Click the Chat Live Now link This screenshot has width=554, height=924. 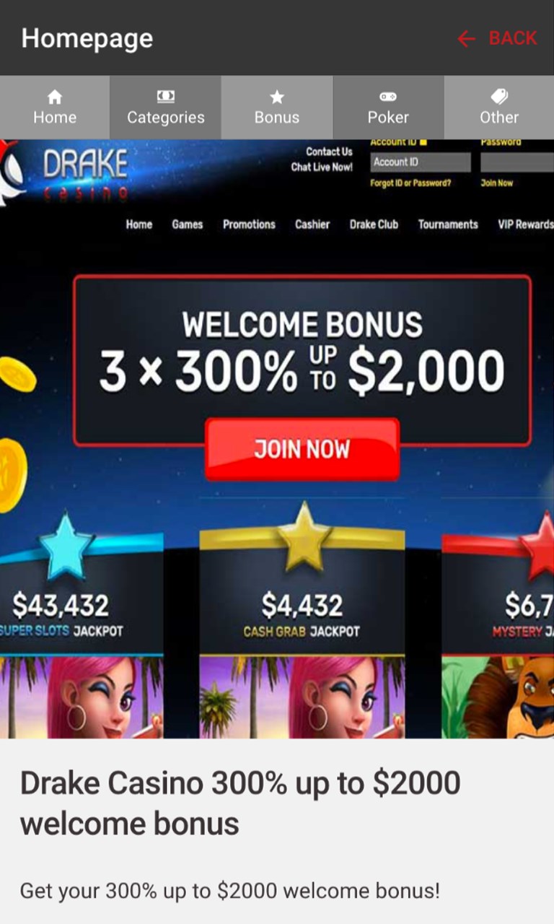[x=322, y=167]
